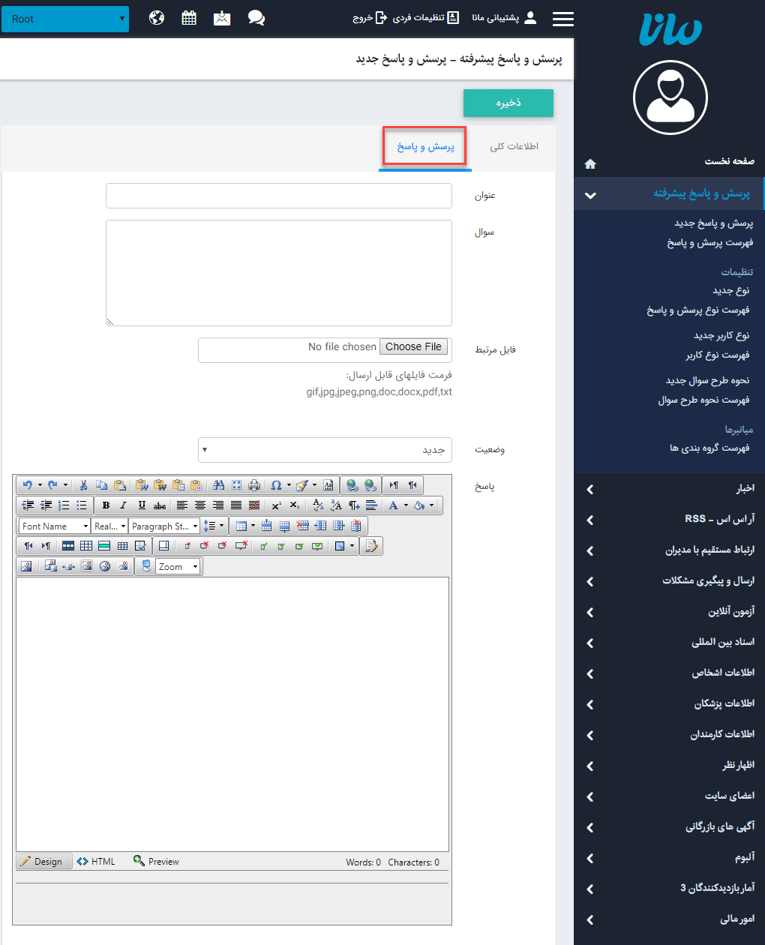The width and height of the screenshot is (765, 945).
Task: Open the Font Name dropdown
Action: pyautogui.click(x=52, y=525)
